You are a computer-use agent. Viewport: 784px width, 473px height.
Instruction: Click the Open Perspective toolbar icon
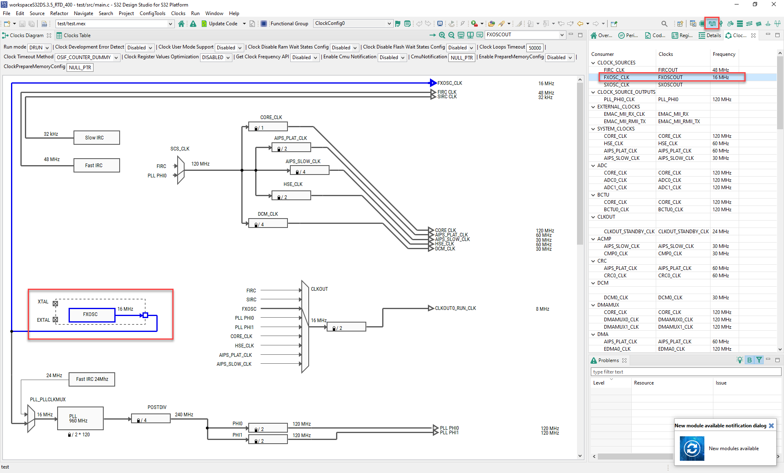[x=680, y=24]
